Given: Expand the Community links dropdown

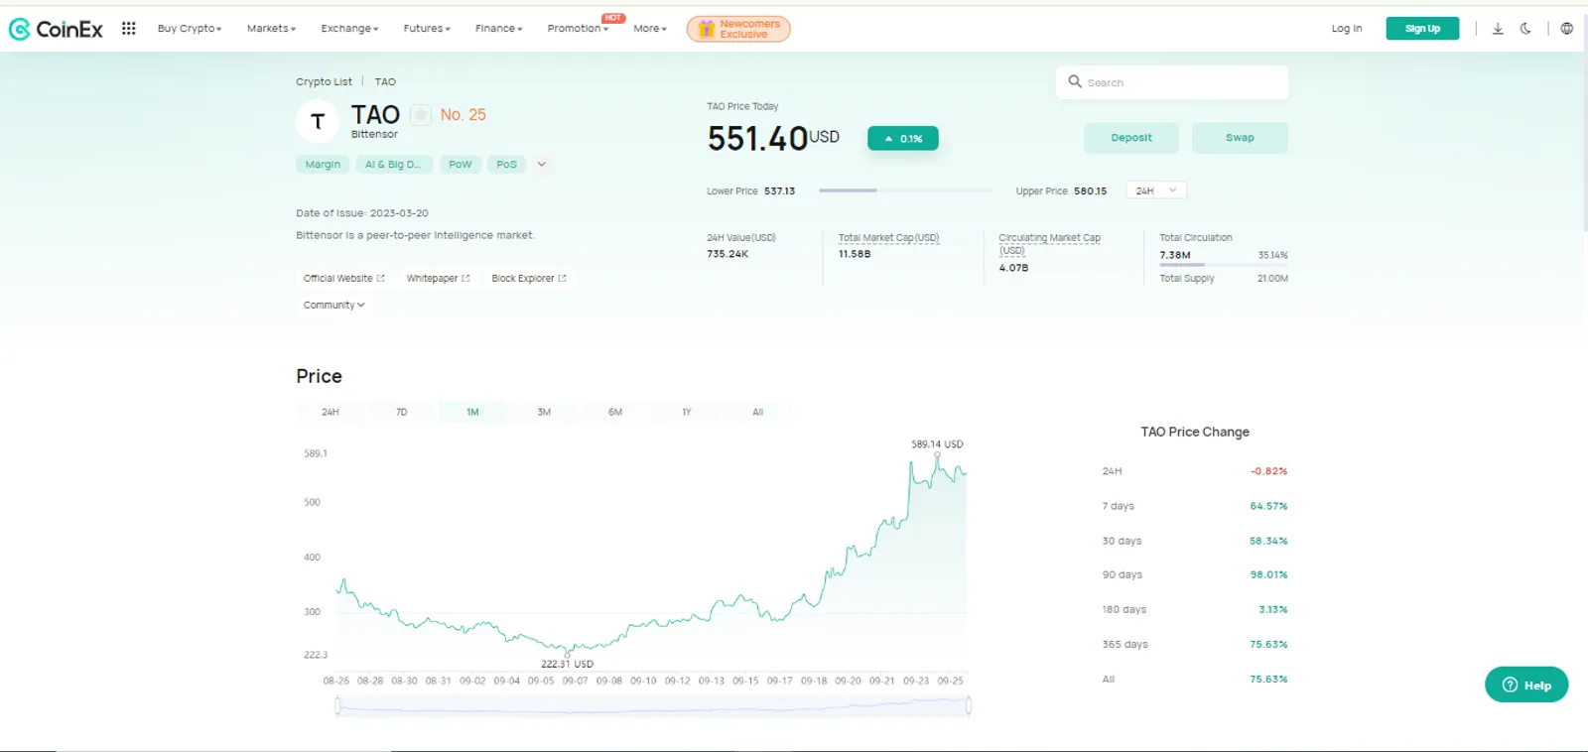Looking at the screenshot, I should click(x=334, y=305).
